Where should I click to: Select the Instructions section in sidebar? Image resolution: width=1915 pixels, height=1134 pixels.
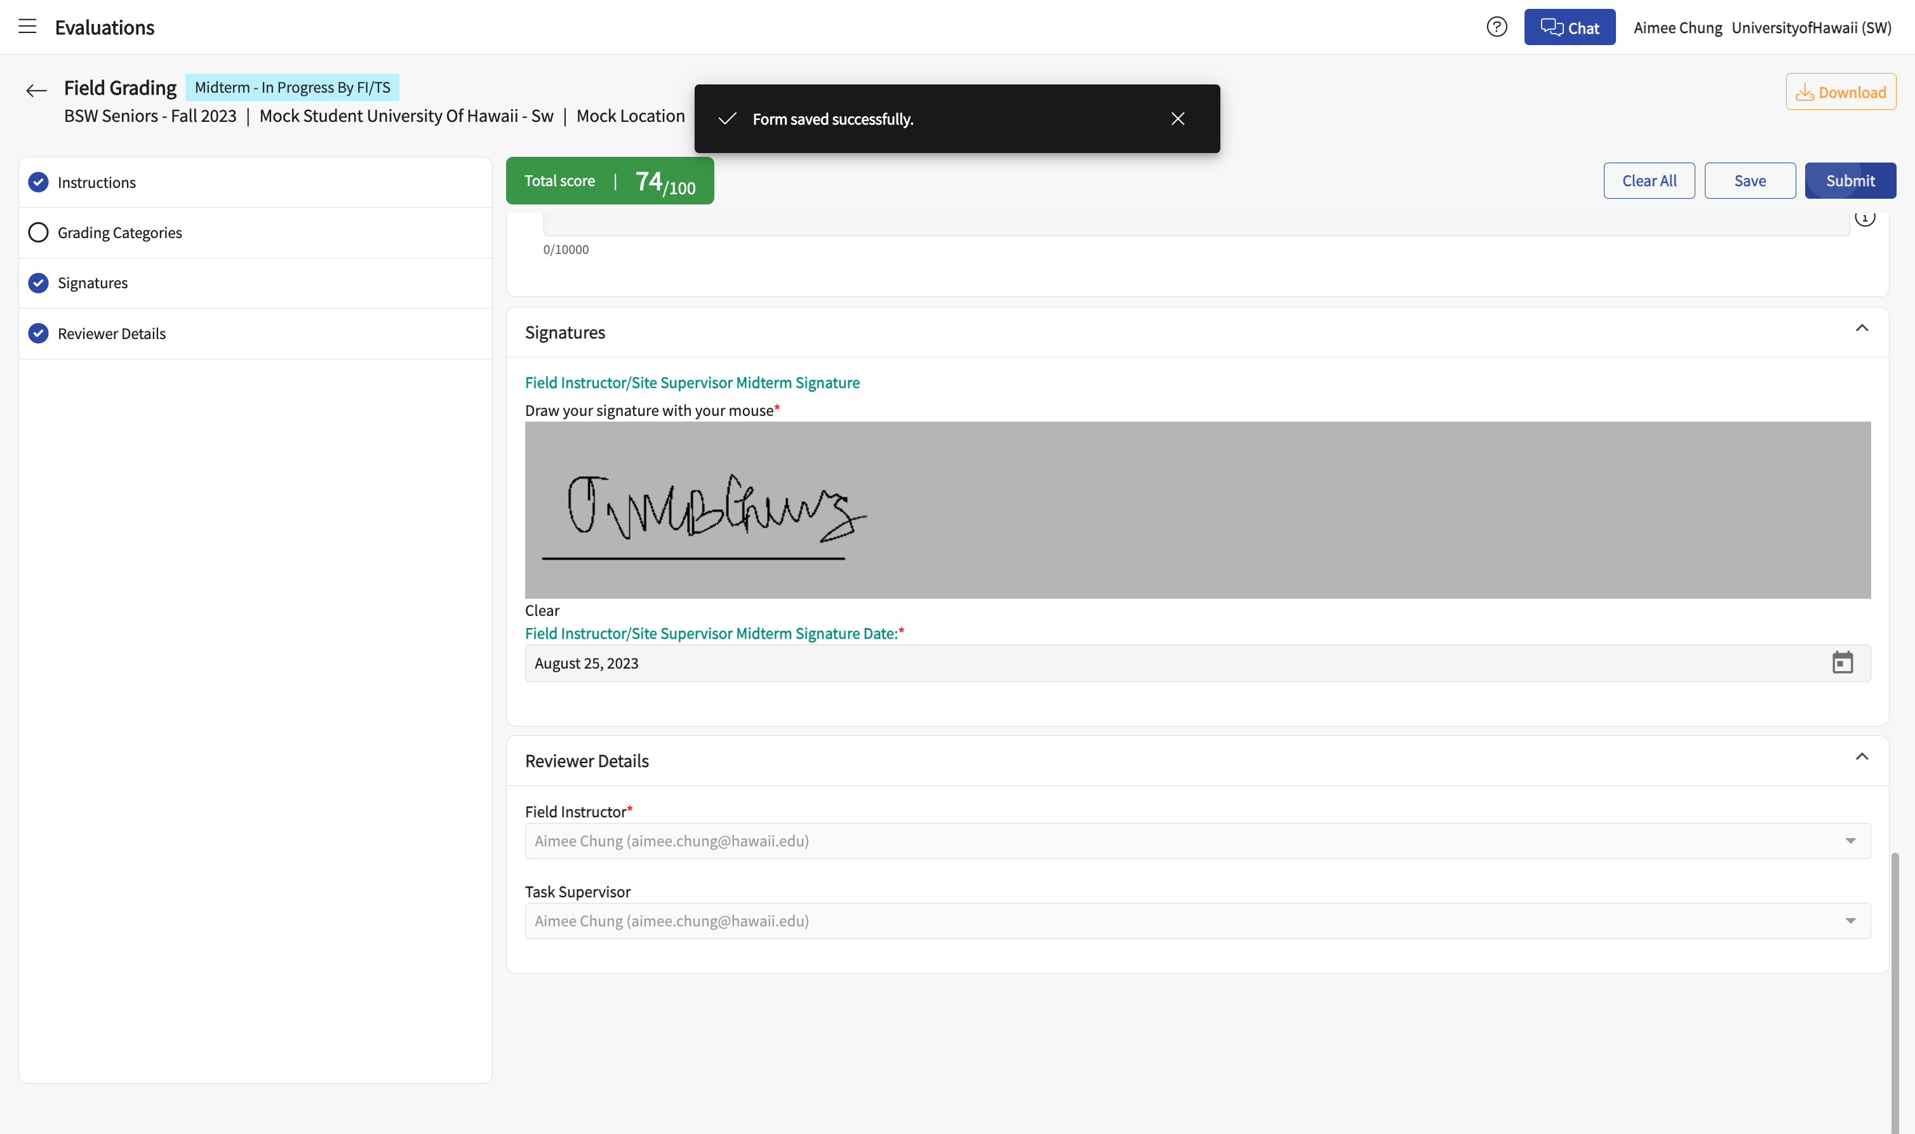[255, 183]
